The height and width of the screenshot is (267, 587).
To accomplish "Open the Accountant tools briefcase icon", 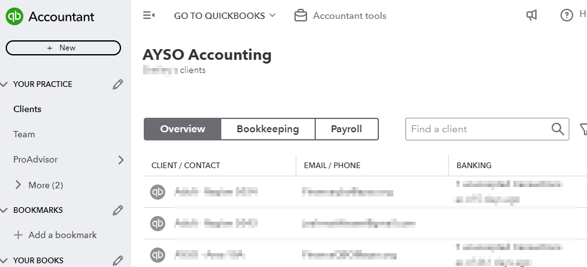I will tap(301, 16).
